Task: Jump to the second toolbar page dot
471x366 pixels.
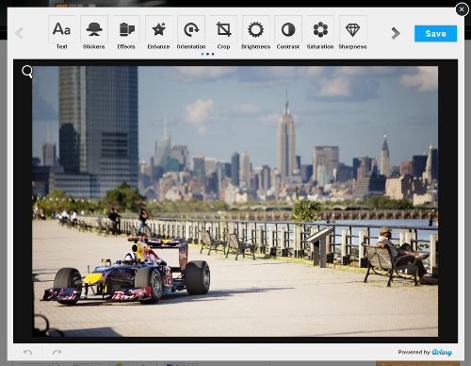Action: pos(207,54)
